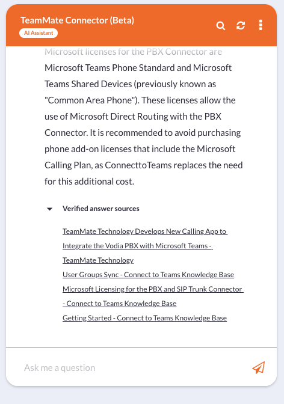Open the TeamMate Technology Develops New Calling App link
The width and height of the screenshot is (284, 404).
pyautogui.click(x=145, y=246)
